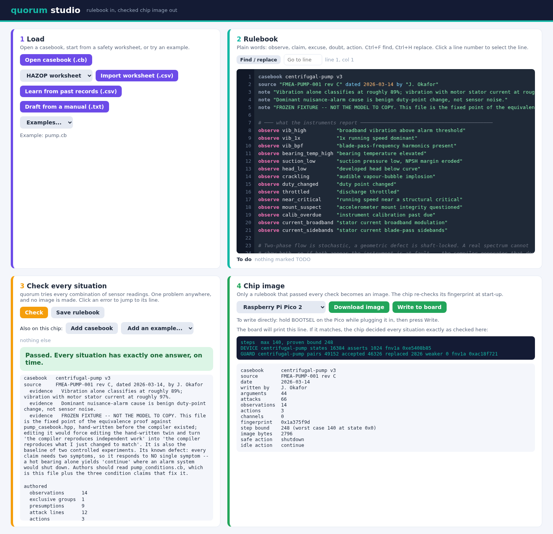Image resolution: width=553 pixels, height=534 pixels.
Task: Expand the HAZOP worksheet dropdown
Action: pyautogui.click(x=56, y=76)
